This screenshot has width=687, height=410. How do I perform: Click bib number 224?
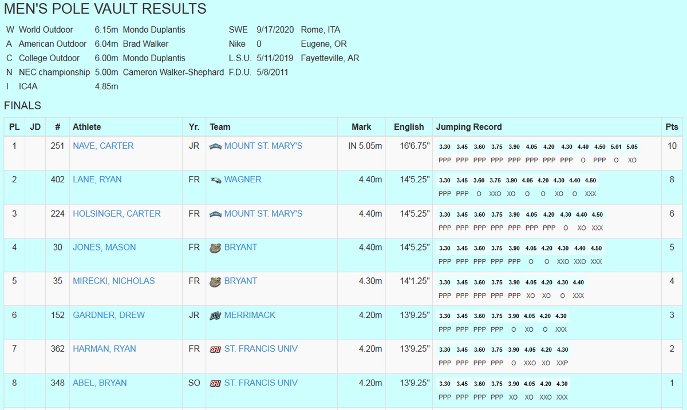point(57,214)
